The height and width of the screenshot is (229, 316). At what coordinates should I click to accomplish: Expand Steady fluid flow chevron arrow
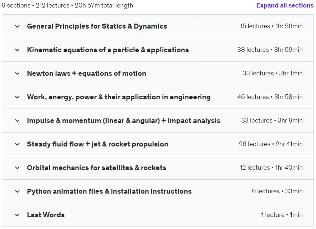click(x=17, y=144)
